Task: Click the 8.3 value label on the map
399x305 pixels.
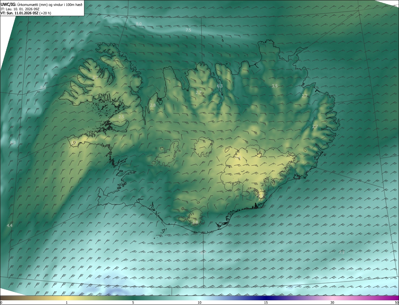Action: click(13, 143)
